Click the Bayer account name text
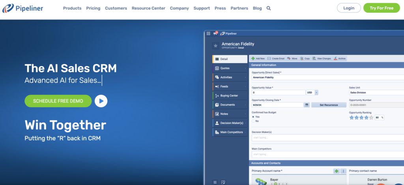The image size is (404, 185). (274, 179)
